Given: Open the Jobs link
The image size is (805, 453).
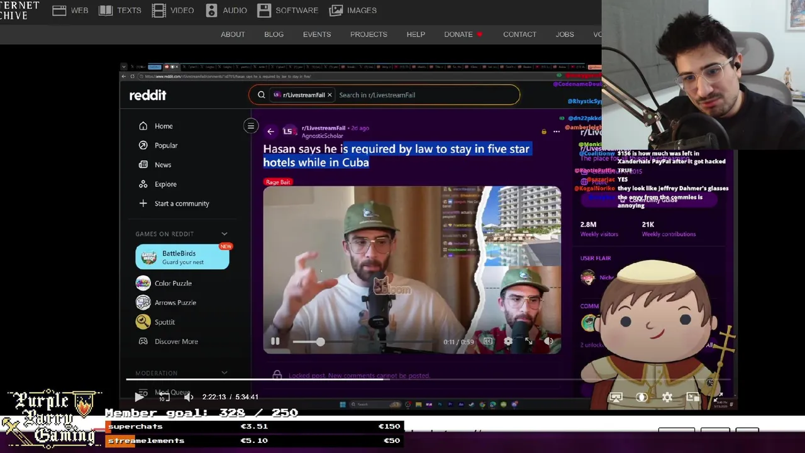Looking at the screenshot, I should [x=565, y=35].
